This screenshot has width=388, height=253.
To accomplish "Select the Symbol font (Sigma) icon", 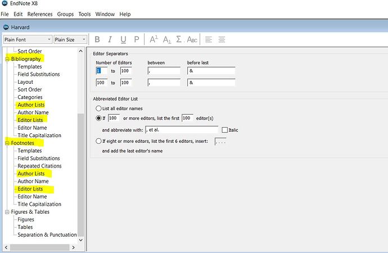I will point(179,39).
